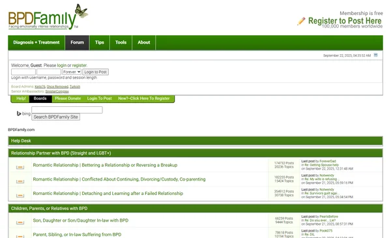Click the BPDFamily butterfly logo
This screenshot has width=391, height=238.
pos(48,16)
